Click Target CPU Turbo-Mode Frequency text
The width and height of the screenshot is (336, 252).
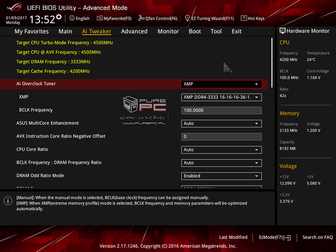(65, 43)
